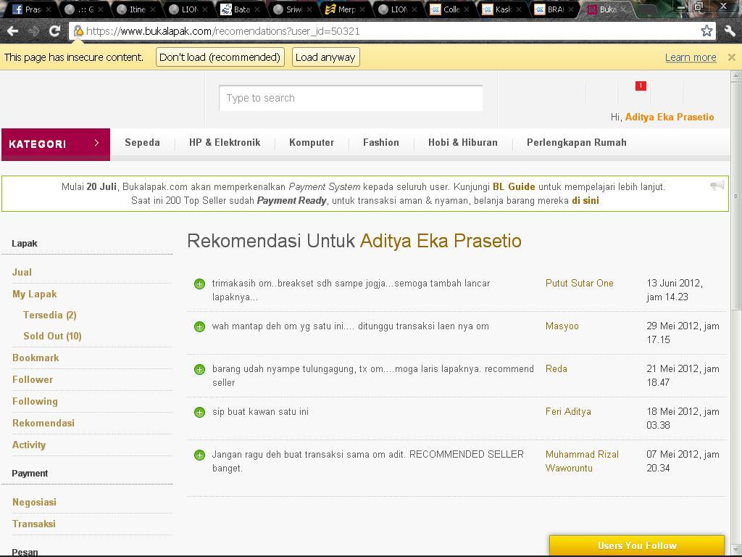Image resolution: width=742 pixels, height=557 pixels.
Task: Close the Itine tab
Action: pyautogui.click(x=152, y=9)
